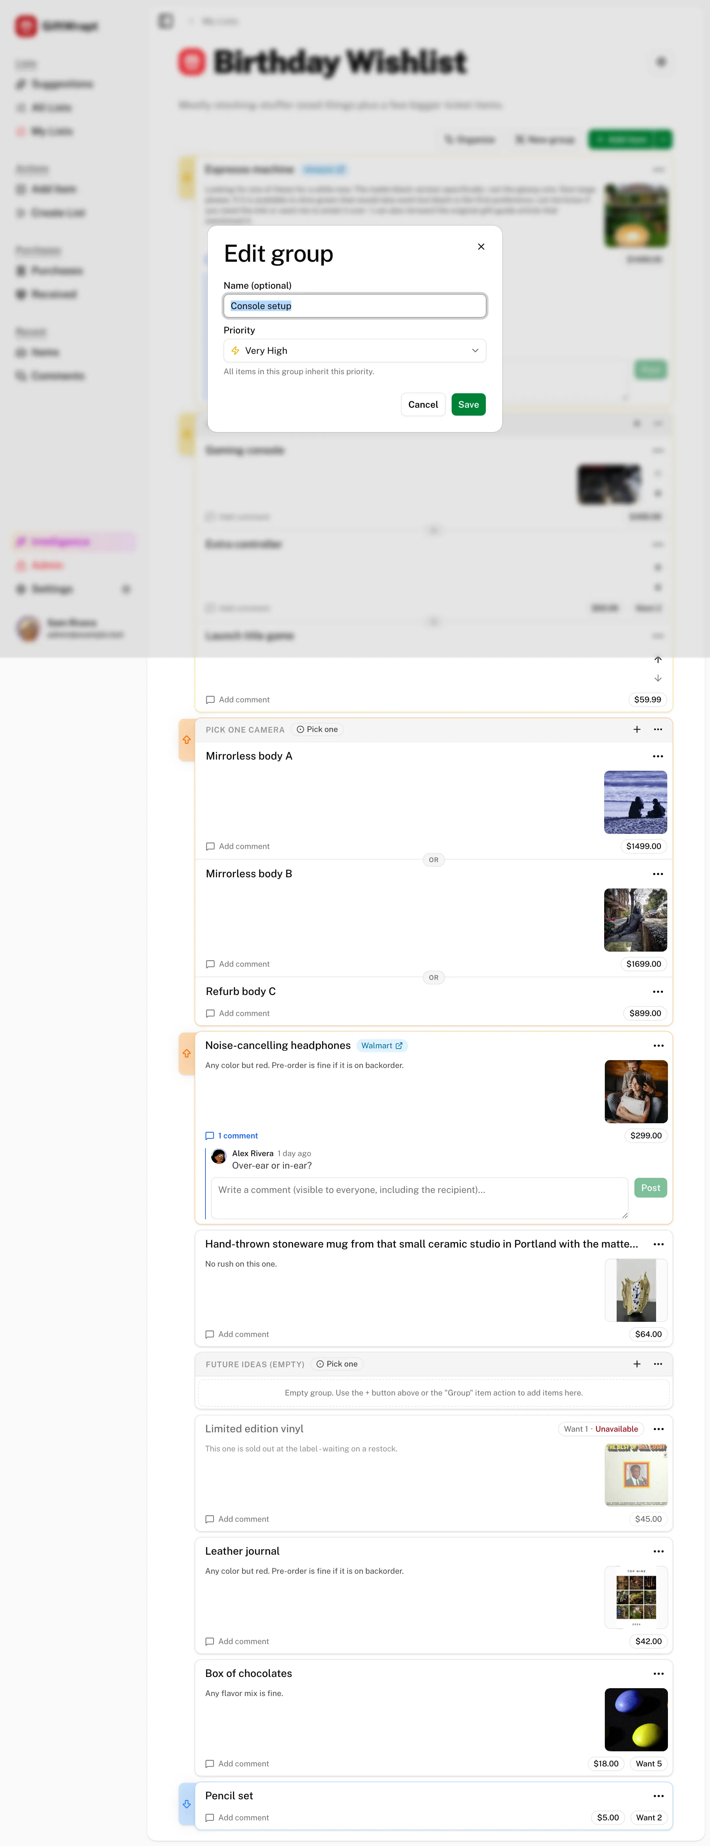Open the stoneware mug thumbnail
The height and width of the screenshot is (1846, 710).
(636, 1290)
